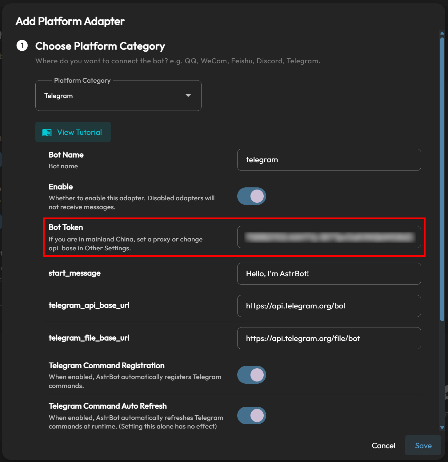Click the scrollbar up arrow
This screenshot has width=448, height=462.
(442, 33)
